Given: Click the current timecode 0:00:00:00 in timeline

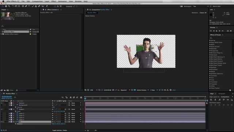Looking at the screenshot, I should click(x=7, y=97).
